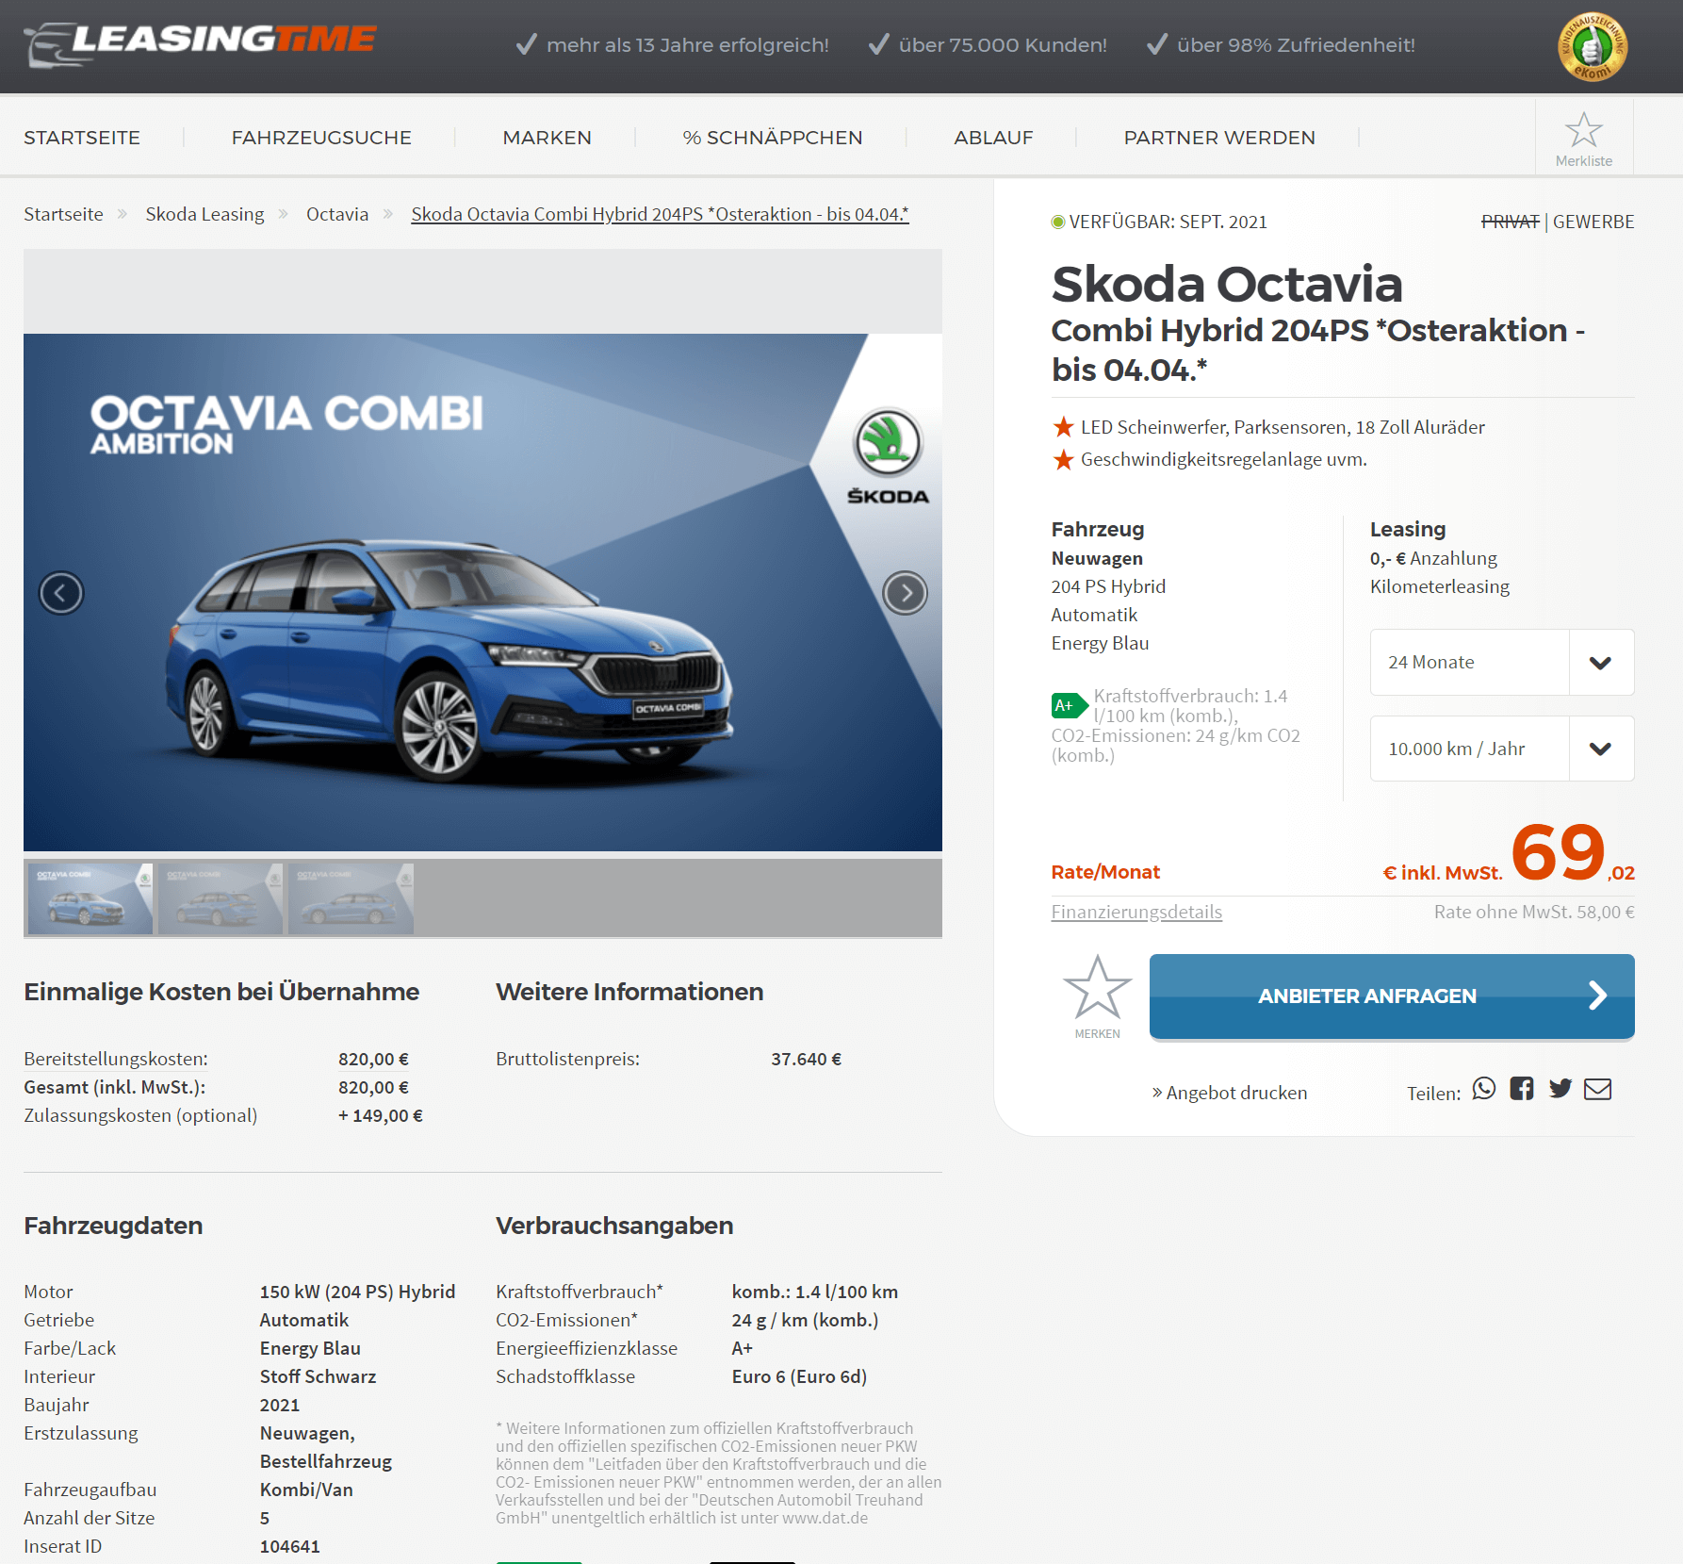
Task: Open % SCHNÄPPCHEN menu item
Action: [x=773, y=138]
